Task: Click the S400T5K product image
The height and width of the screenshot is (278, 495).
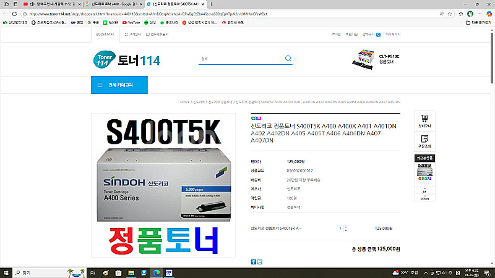Action: pyautogui.click(x=163, y=185)
